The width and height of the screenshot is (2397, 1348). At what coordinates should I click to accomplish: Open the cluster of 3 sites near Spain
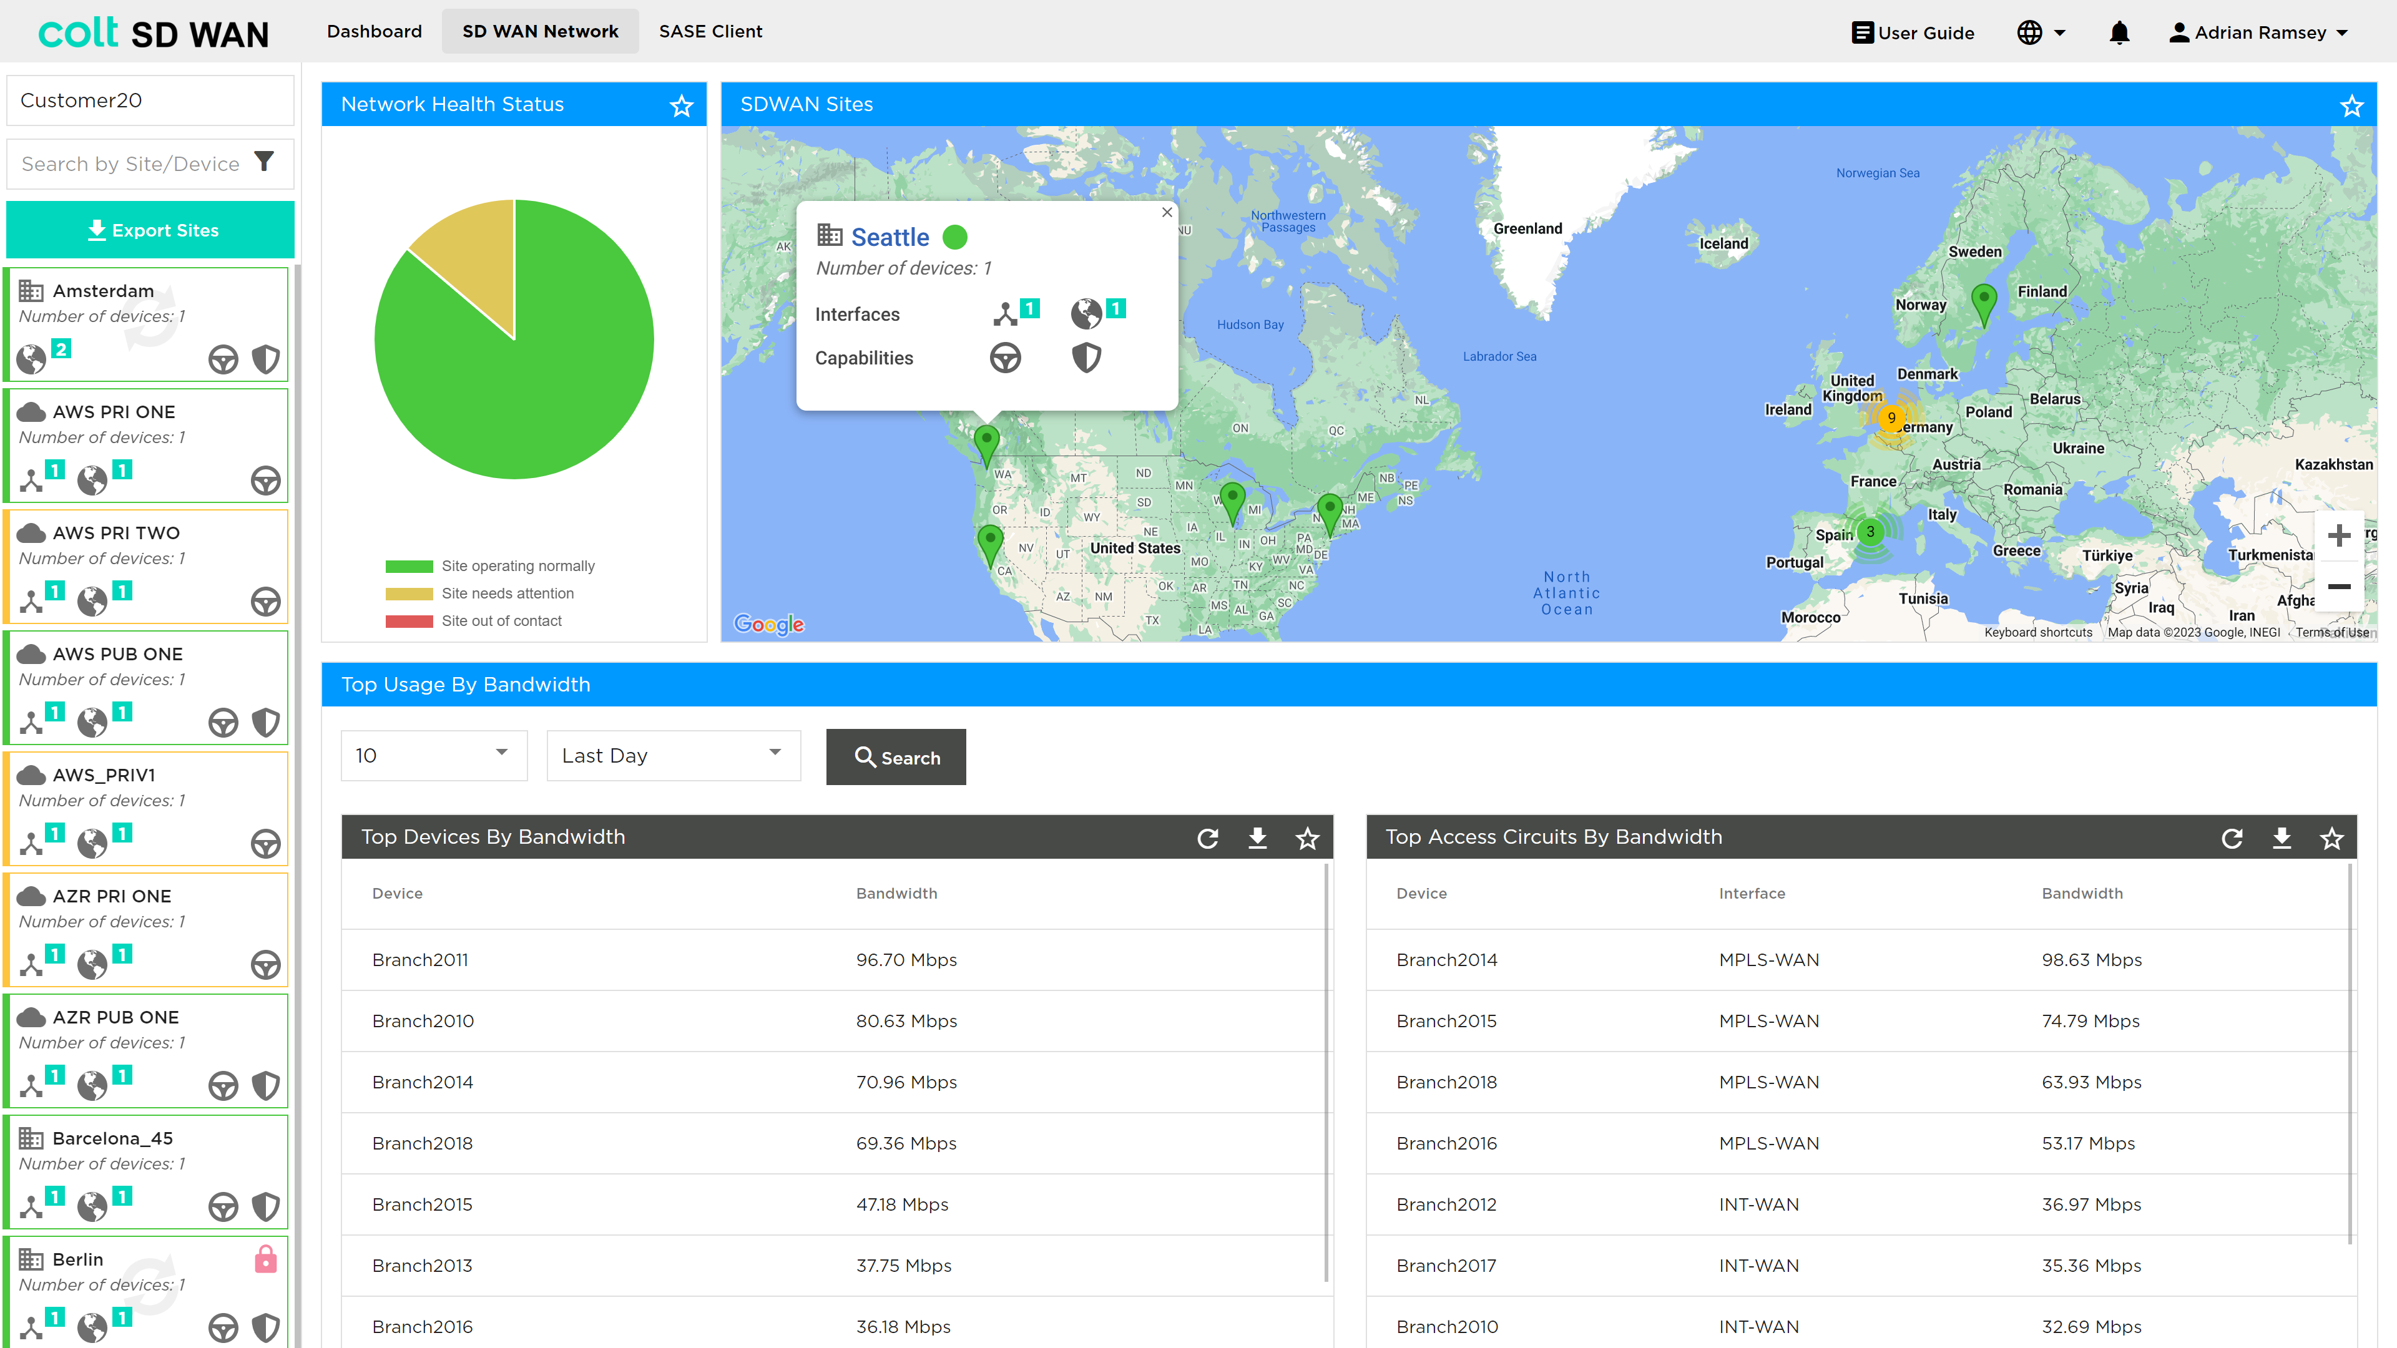coord(1870,532)
